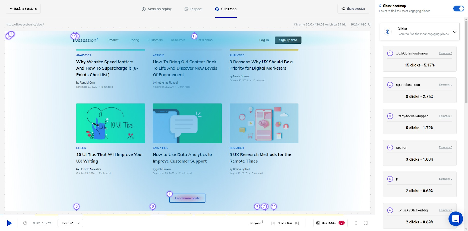Open article How To Bring Old Content Back
The height and width of the screenshot is (231, 468).
click(185, 68)
